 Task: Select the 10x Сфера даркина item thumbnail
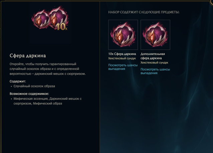click(x=123, y=35)
